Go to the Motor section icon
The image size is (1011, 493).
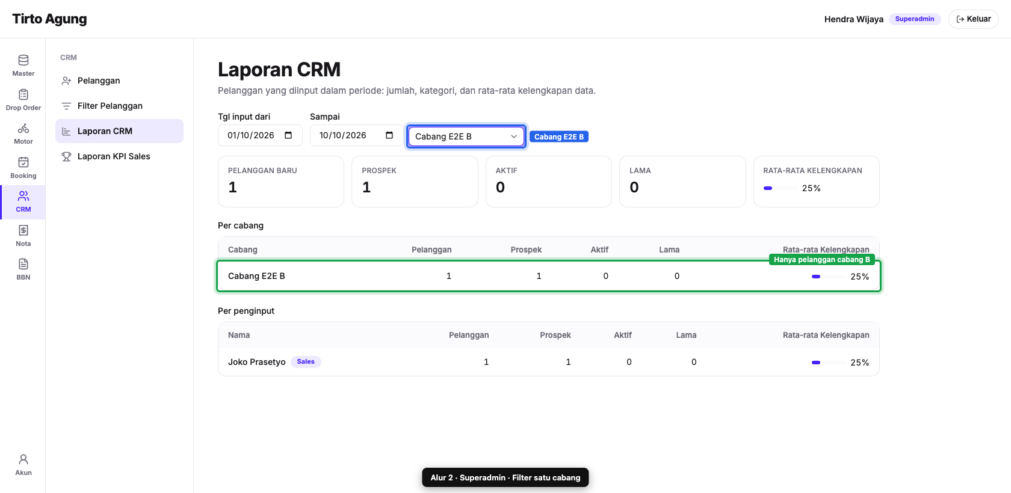pos(23,128)
